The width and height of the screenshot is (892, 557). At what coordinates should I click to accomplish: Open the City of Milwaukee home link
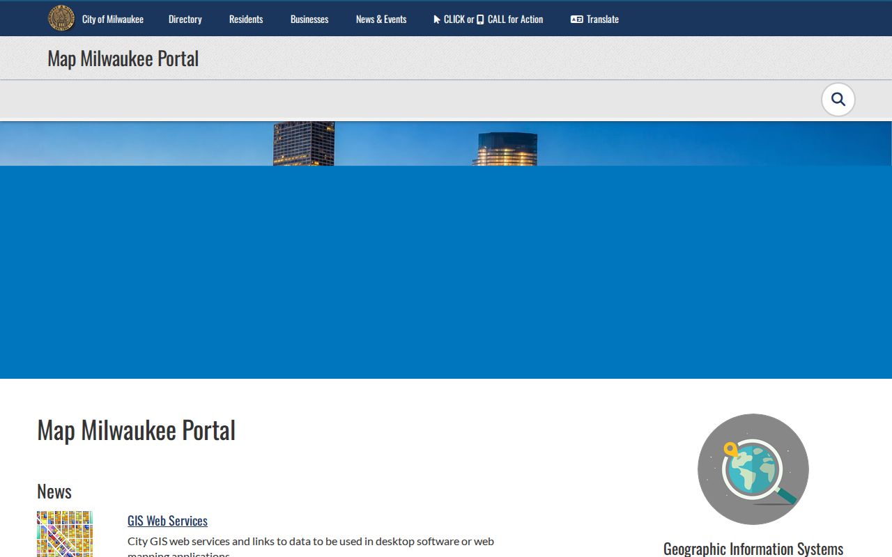pyautogui.click(x=113, y=19)
